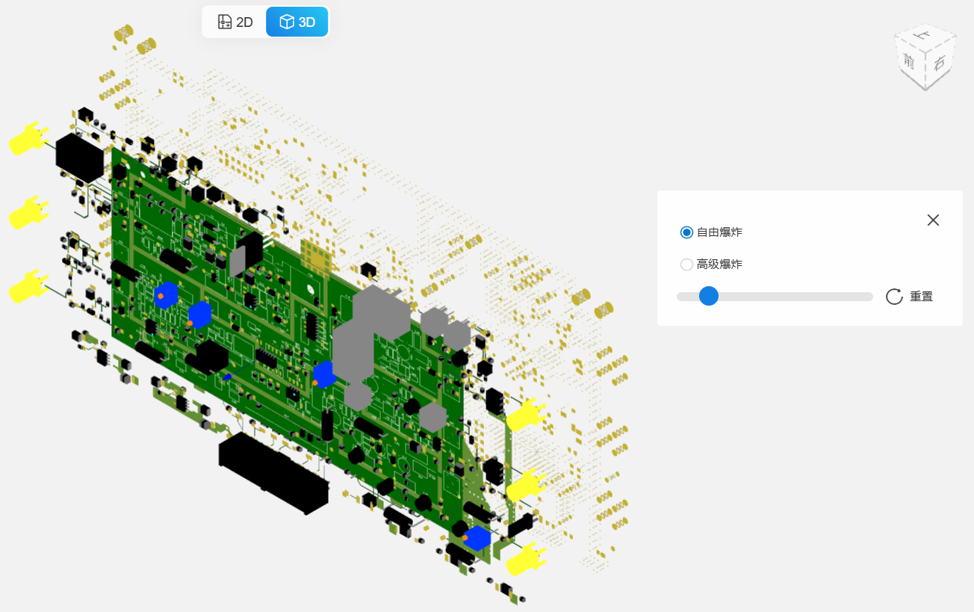Image resolution: width=974 pixels, height=612 pixels.
Task: Click the blue explosion slider handle
Action: coord(708,297)
